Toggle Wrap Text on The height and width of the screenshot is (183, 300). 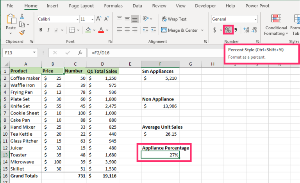[174, 19]
